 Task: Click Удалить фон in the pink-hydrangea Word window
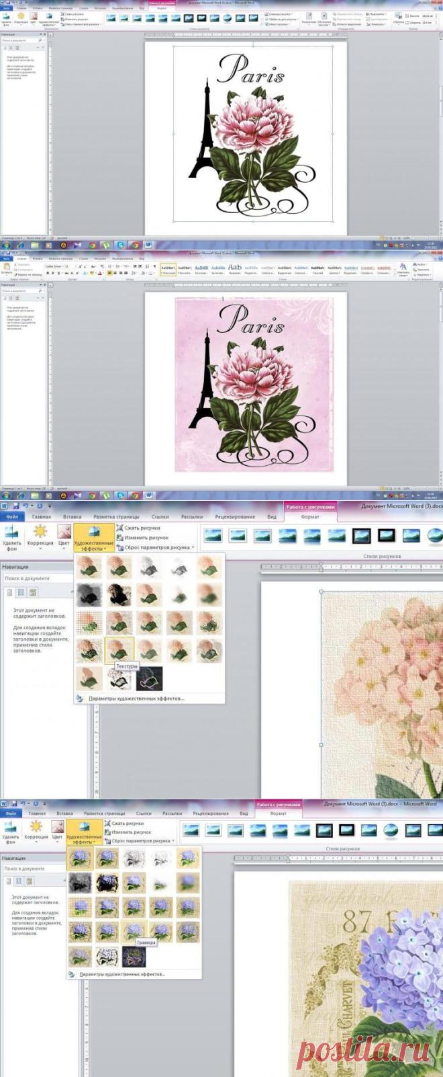click(11, 537)
